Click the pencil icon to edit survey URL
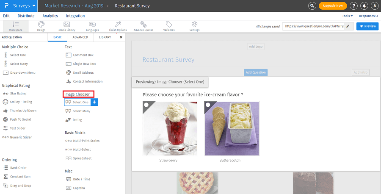The image size is (381, 194). [348, 26]
